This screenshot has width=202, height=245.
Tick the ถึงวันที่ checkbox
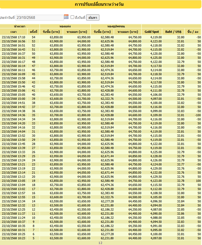72,17
